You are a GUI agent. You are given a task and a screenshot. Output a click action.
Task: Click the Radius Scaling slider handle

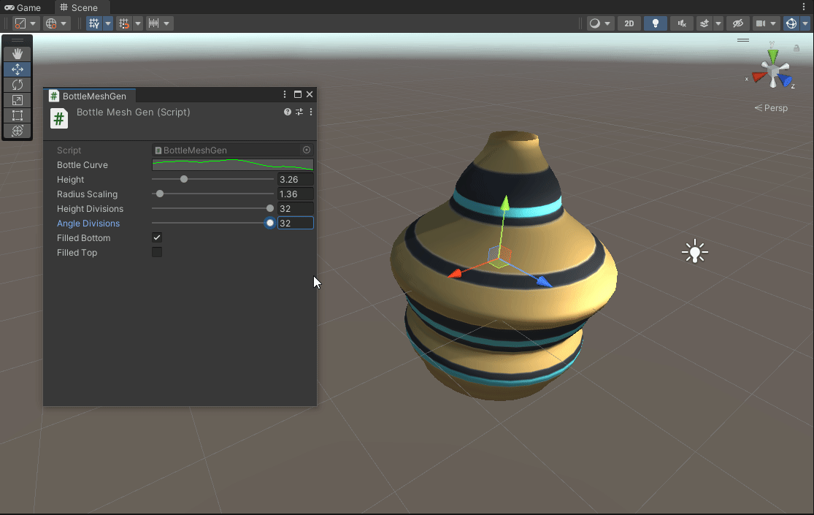pos(160,194)
